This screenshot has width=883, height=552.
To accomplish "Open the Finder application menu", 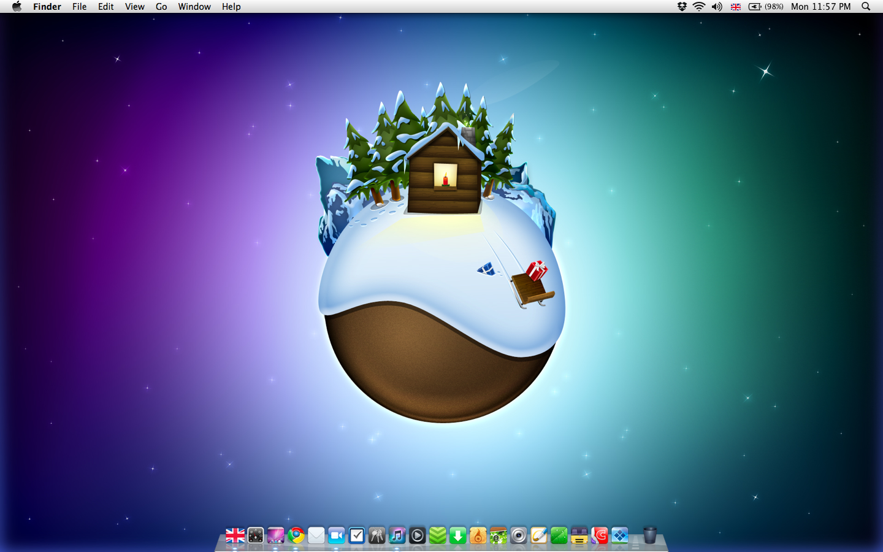I will tap(47, 7).
